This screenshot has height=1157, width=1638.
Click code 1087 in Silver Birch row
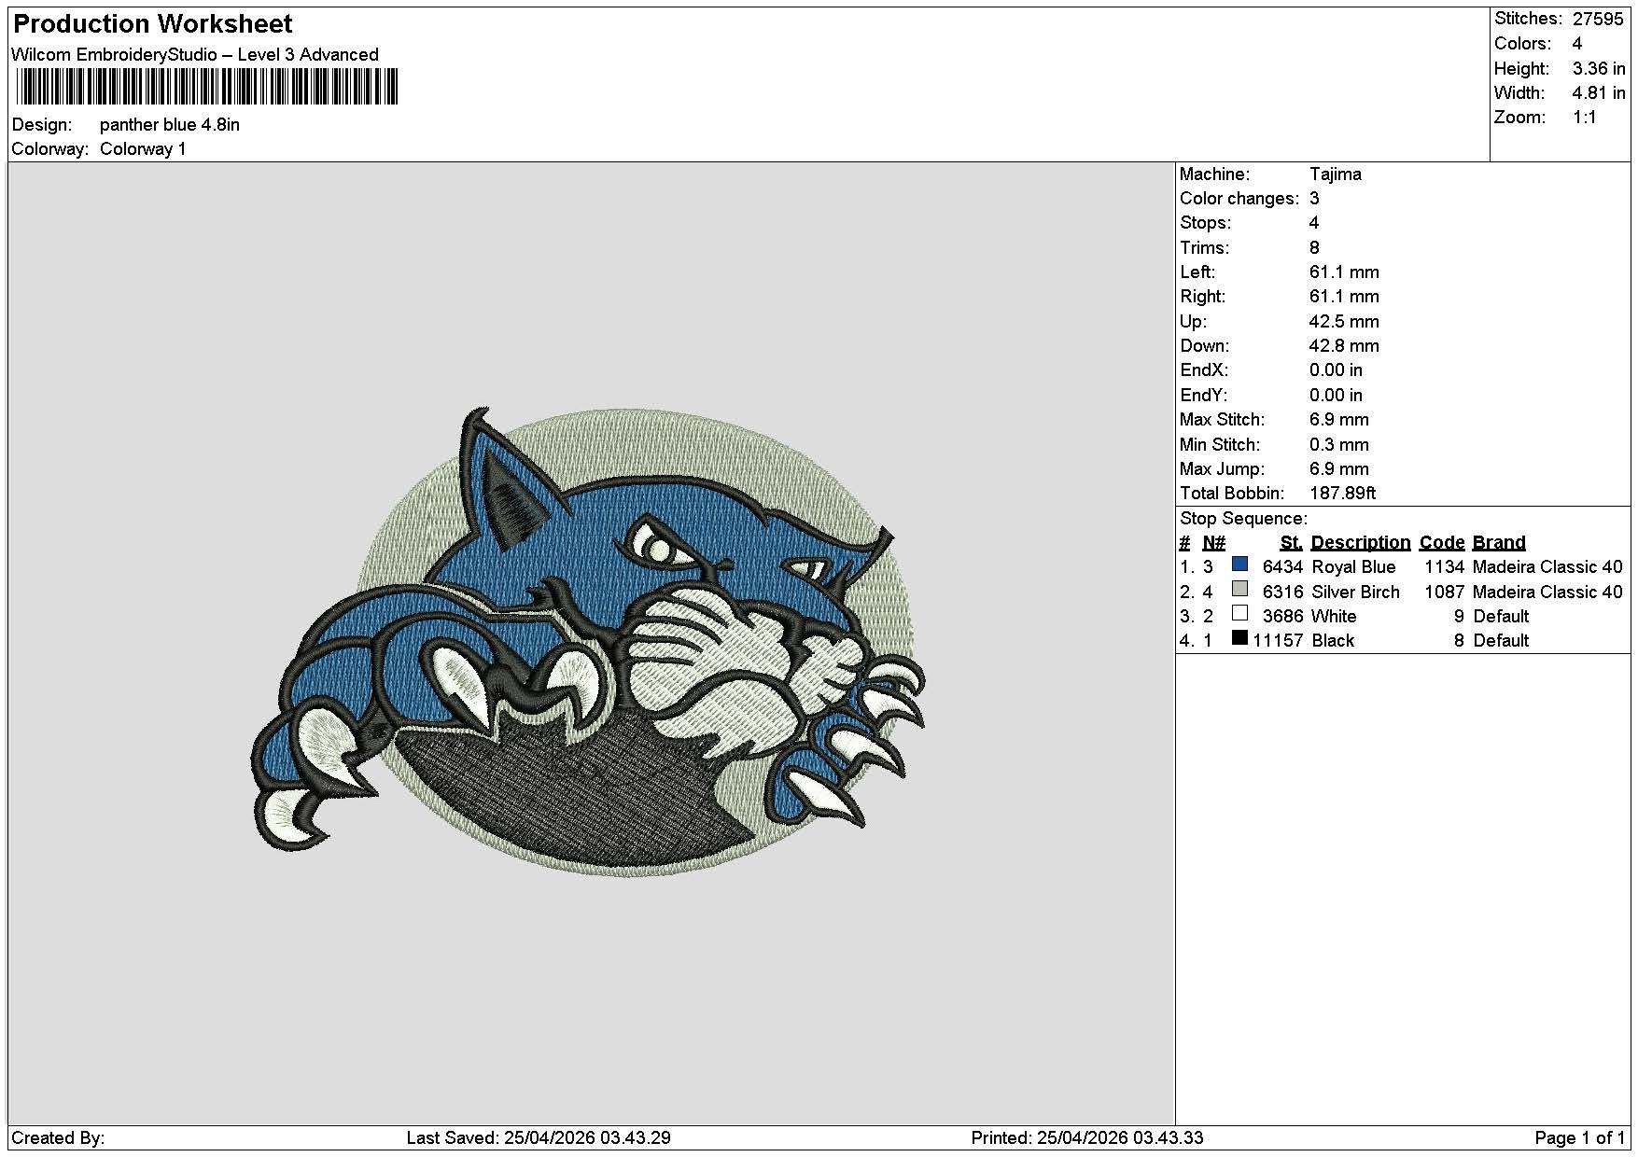[1444, 592]
